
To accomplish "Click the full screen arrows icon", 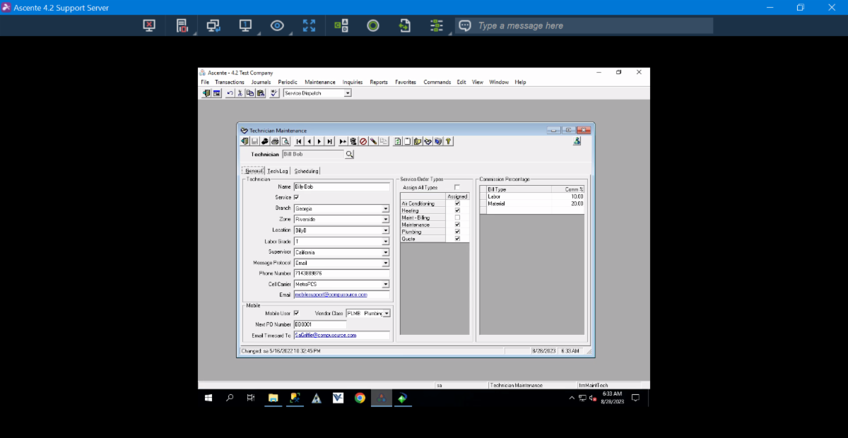I will click(x=309, y=25).
